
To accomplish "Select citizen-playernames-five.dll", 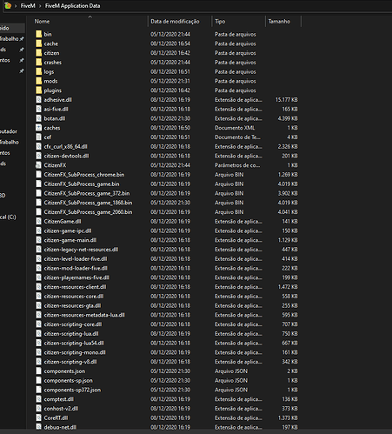I will (x=76, y=277).
